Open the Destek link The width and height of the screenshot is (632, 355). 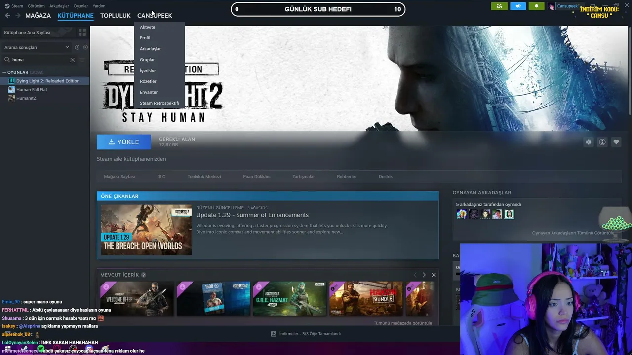click(386, 177)
